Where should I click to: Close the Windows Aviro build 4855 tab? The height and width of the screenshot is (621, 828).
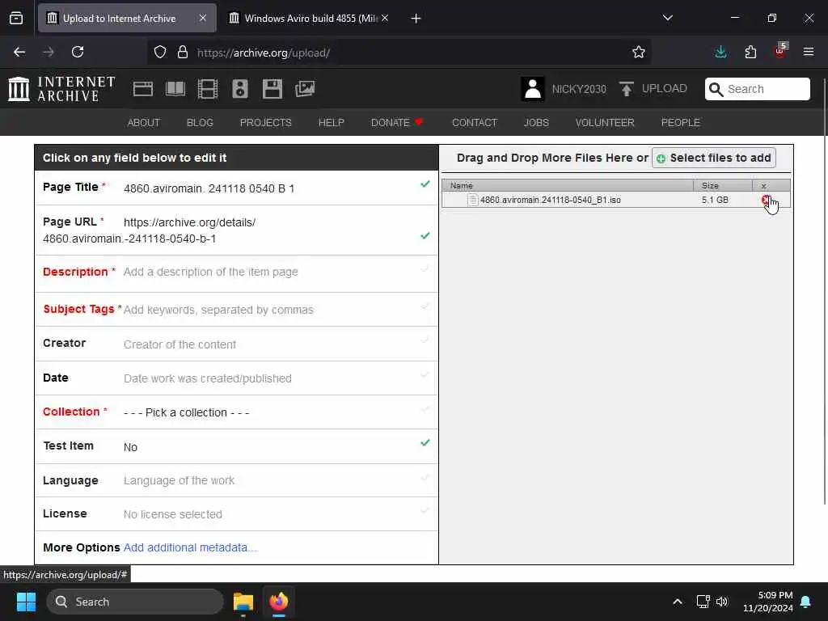click(x=386, y=18)
